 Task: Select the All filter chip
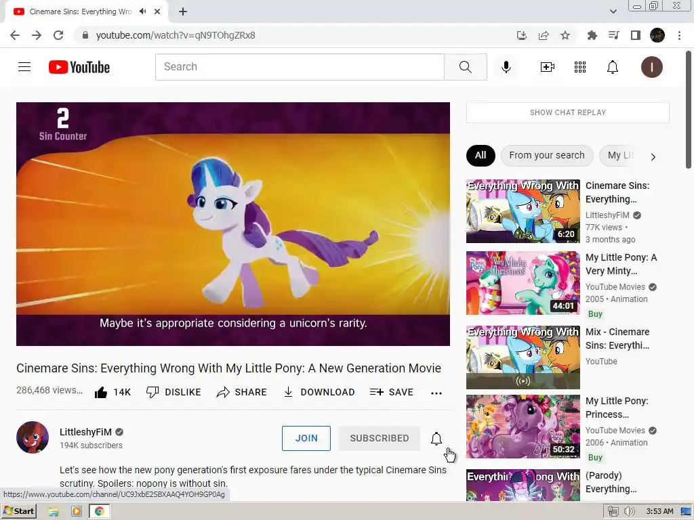[481, 156]
